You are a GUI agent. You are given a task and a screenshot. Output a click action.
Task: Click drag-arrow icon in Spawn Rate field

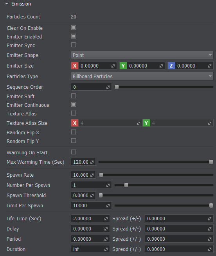[x=92, y=175]
